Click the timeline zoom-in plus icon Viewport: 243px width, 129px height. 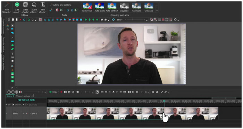click(x=9, y=92)
